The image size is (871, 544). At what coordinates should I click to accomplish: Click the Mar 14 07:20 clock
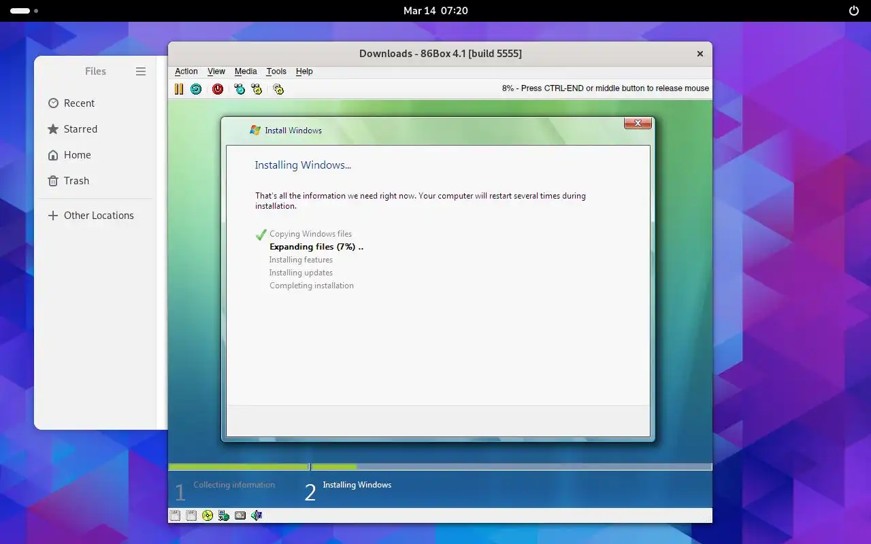[x=435, y=11]
